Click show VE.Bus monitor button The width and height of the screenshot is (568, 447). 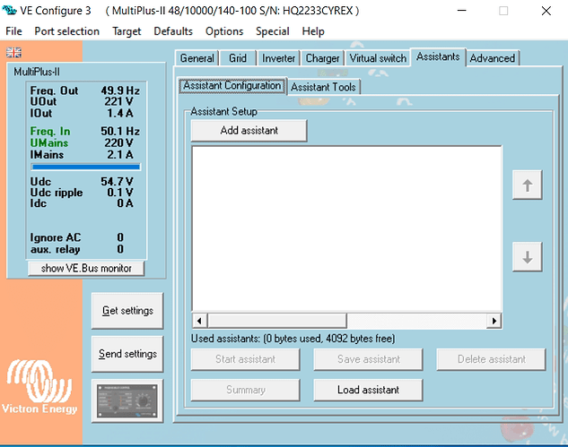pyautogui.click(x=86, y=269)
